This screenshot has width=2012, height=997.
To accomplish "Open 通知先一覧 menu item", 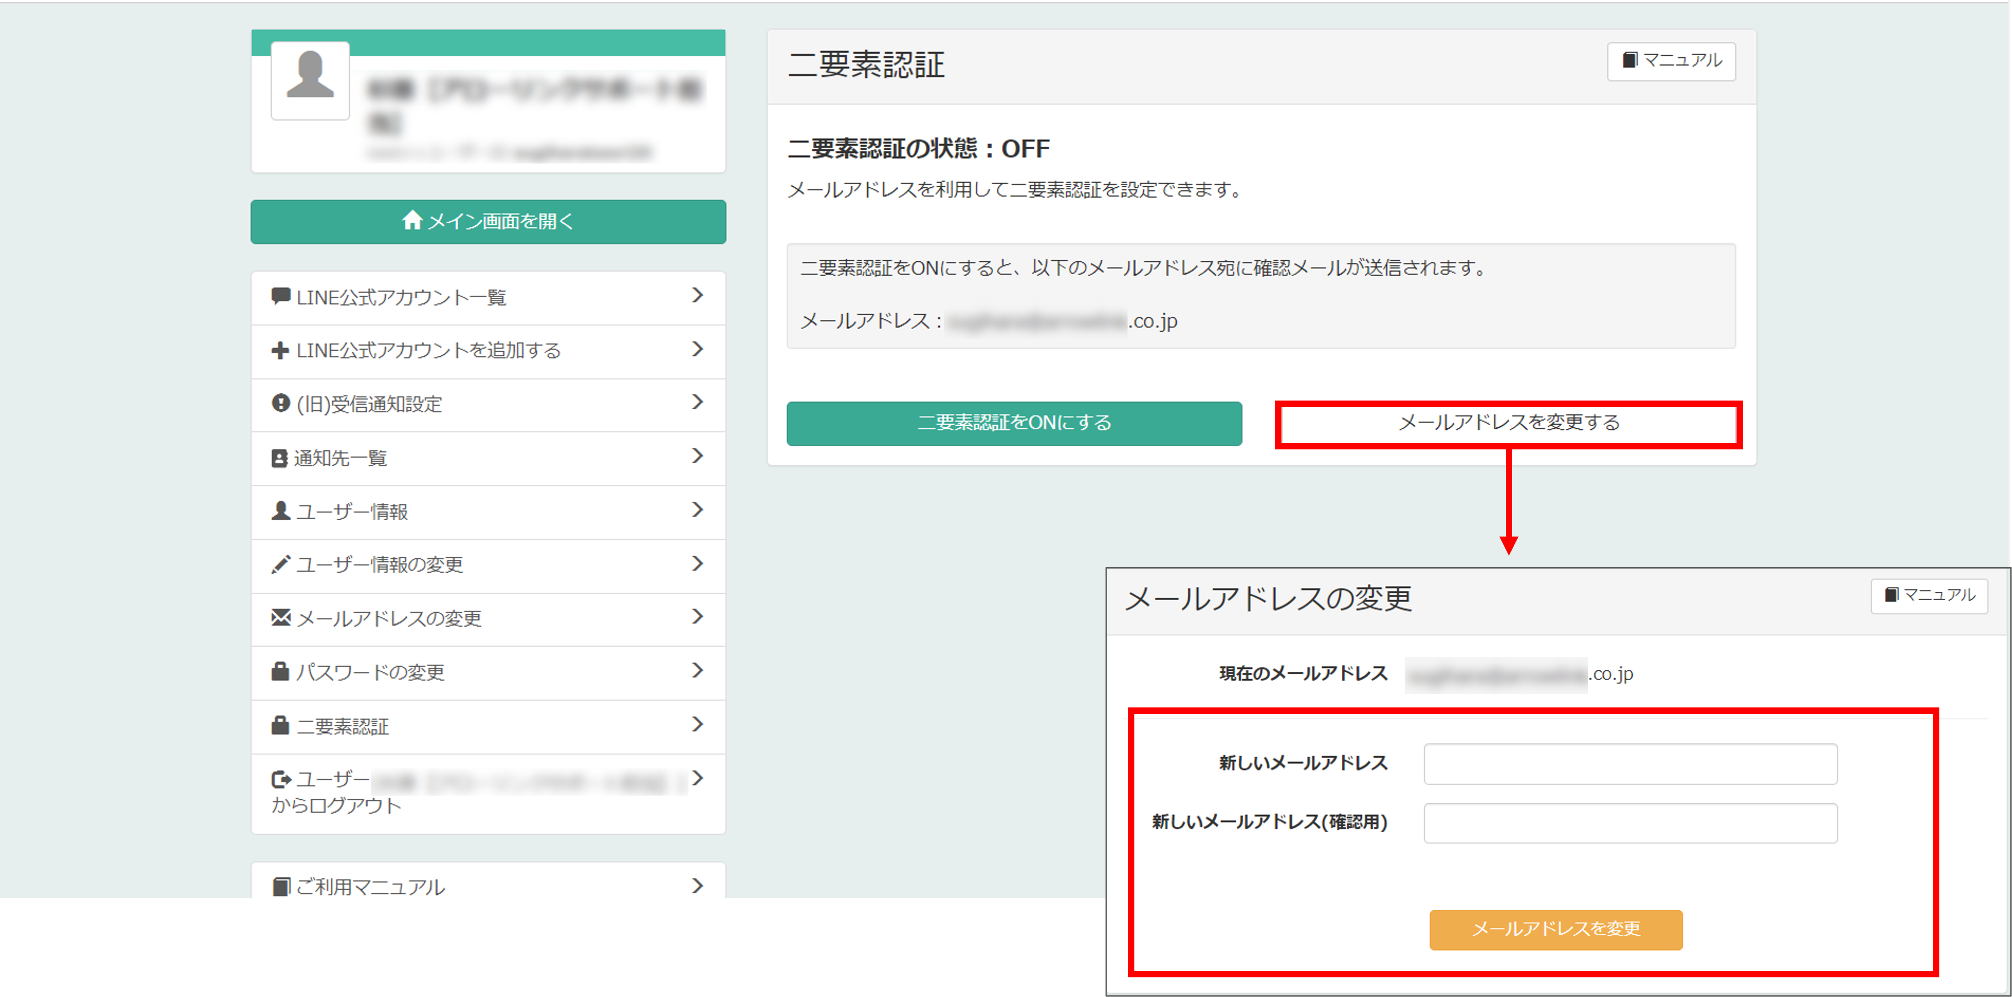I will (488, 458).
